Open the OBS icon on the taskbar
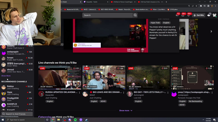Viewport: 218px width, 122px height. (64, 120)
